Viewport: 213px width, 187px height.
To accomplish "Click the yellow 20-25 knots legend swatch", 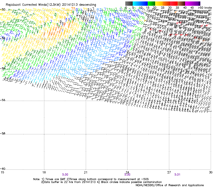I will [159, 3].
